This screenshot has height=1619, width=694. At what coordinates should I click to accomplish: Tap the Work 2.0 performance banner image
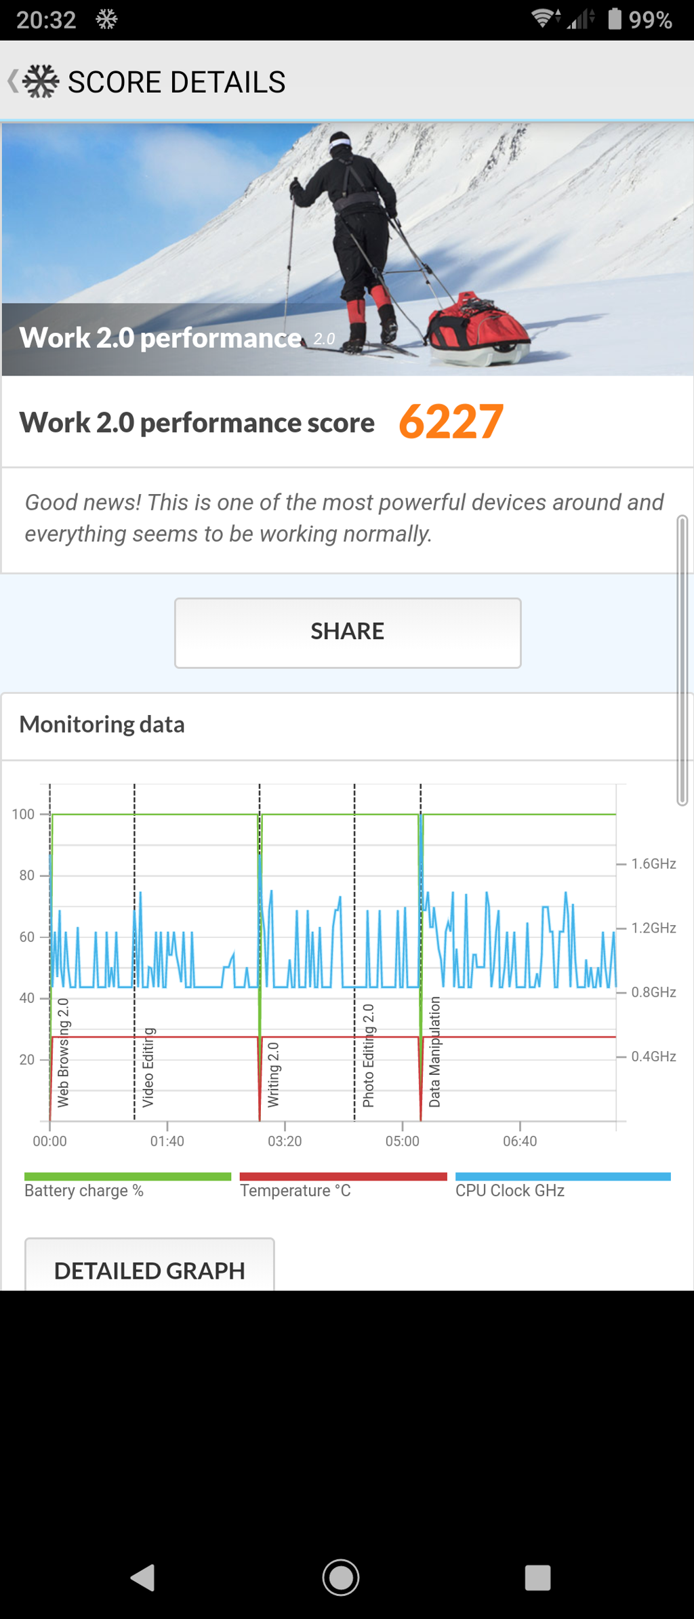tap(347, 249)
